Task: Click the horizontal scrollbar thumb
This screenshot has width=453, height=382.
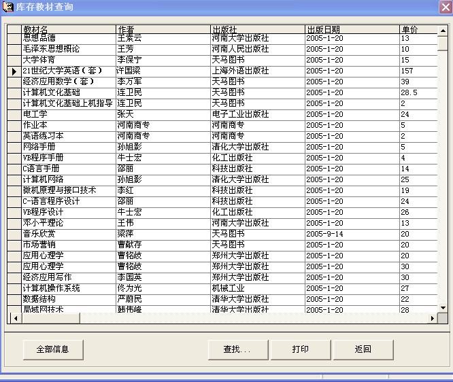Action: [50, 318]
